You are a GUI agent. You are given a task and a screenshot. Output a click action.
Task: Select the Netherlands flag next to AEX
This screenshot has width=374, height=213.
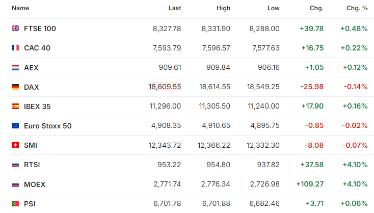(x=15, y=67)
